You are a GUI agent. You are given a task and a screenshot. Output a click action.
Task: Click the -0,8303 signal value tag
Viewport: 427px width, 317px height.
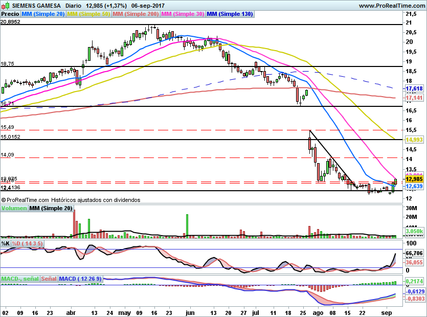415,299
